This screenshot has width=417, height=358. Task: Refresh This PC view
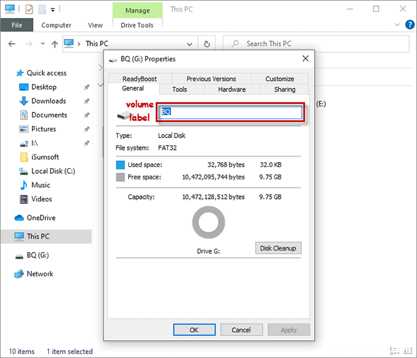pyautogui.click(x=207, y=44)
